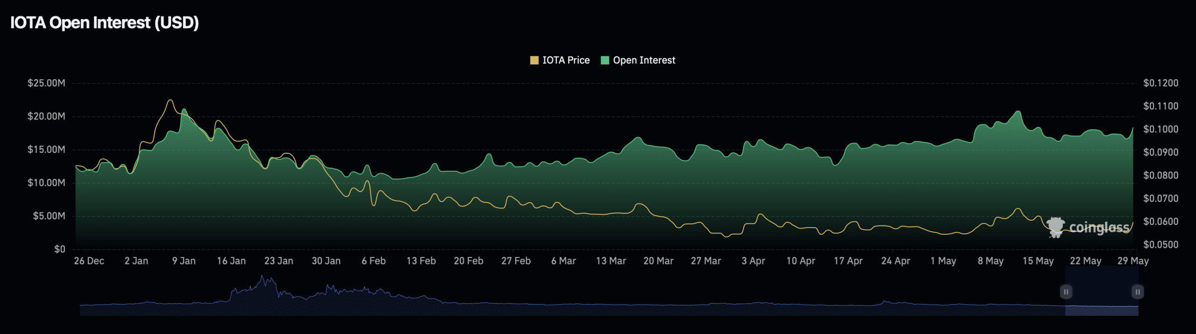Click the 27 Mar date label
Viewport: 1196px width, 334px height.
pos(706,261)
